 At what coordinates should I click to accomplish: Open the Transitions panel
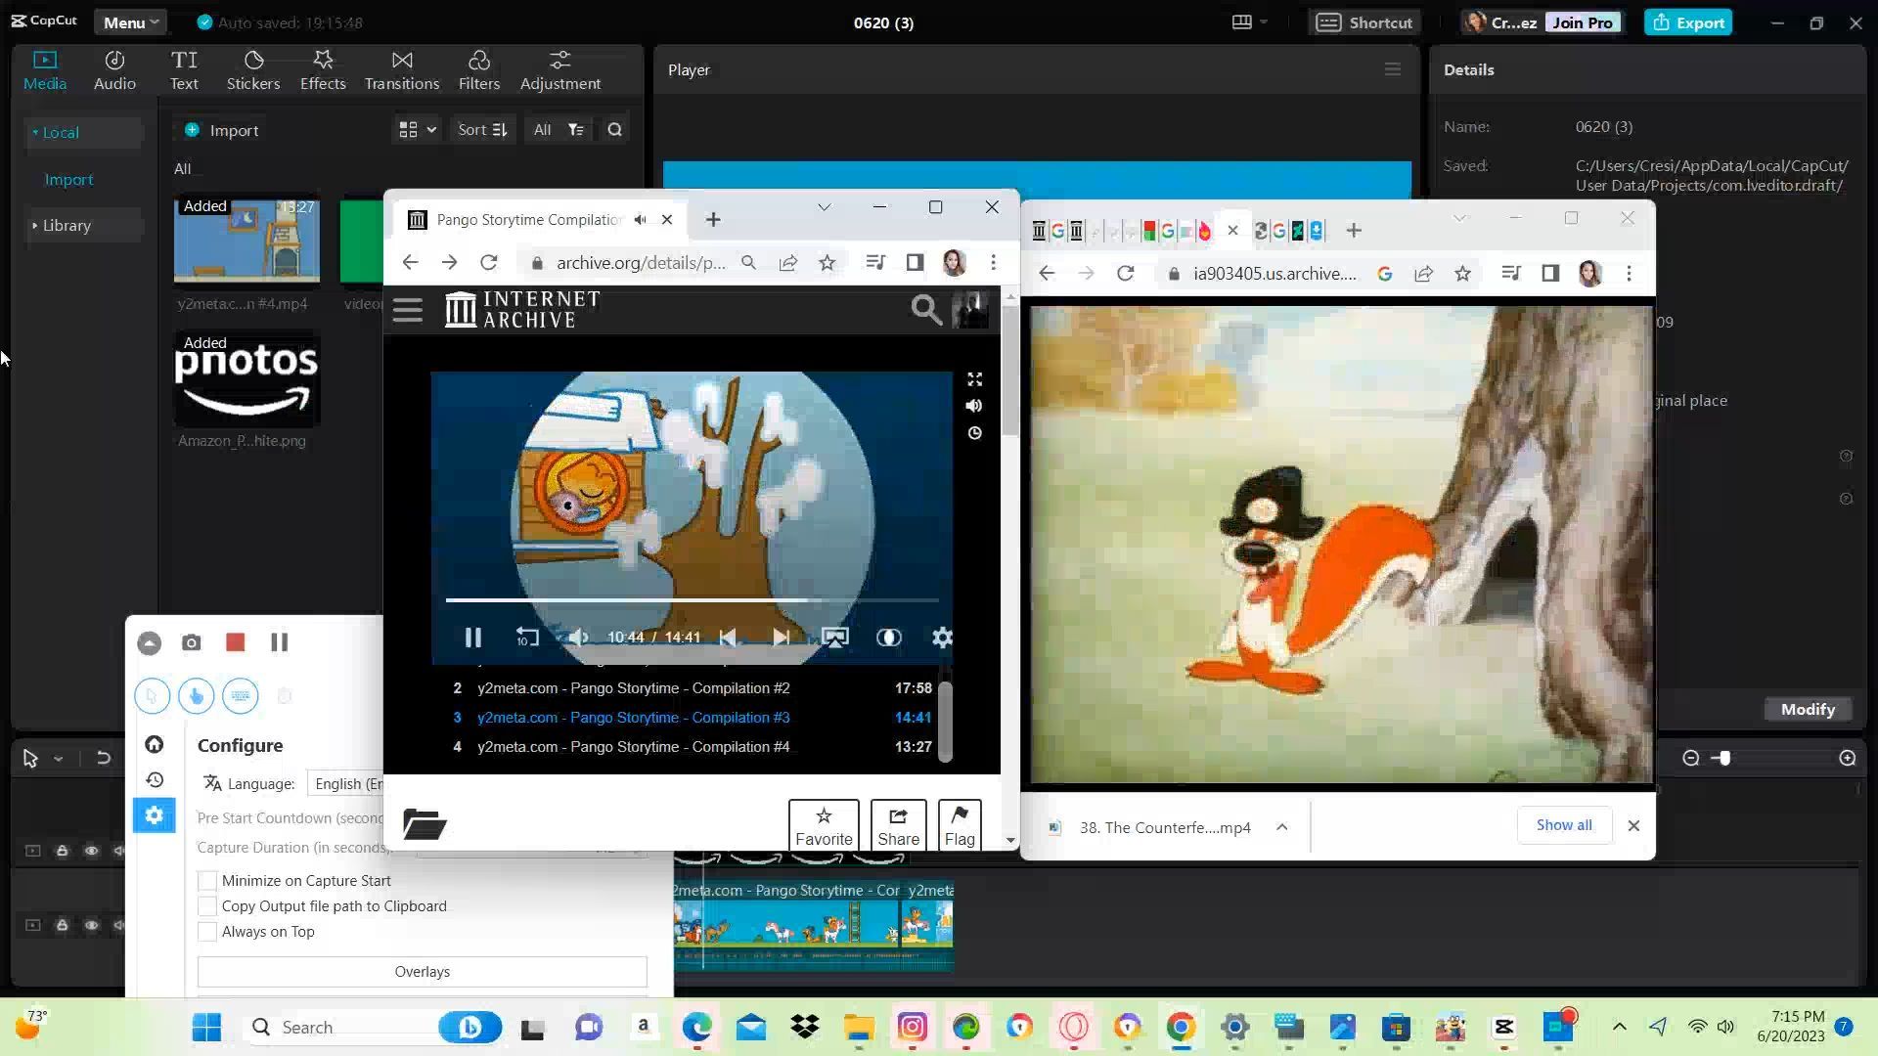pos(401,70)
